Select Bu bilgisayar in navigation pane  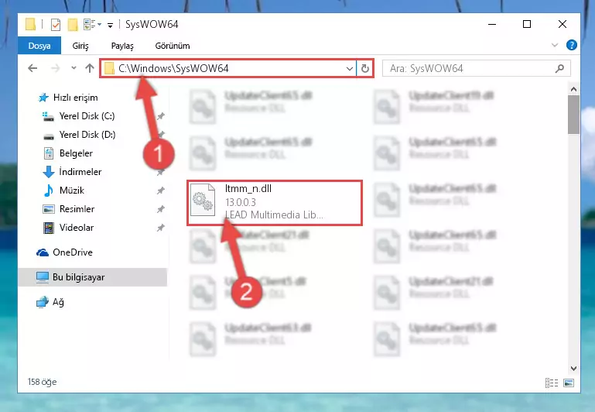point(92,277)
